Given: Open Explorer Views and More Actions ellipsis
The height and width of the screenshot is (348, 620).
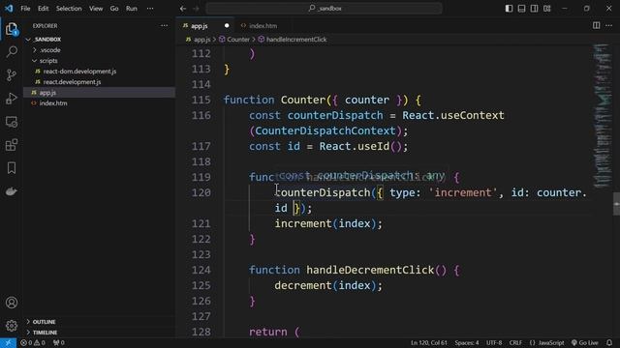Looking at the screenshot, I should [164, 26].
